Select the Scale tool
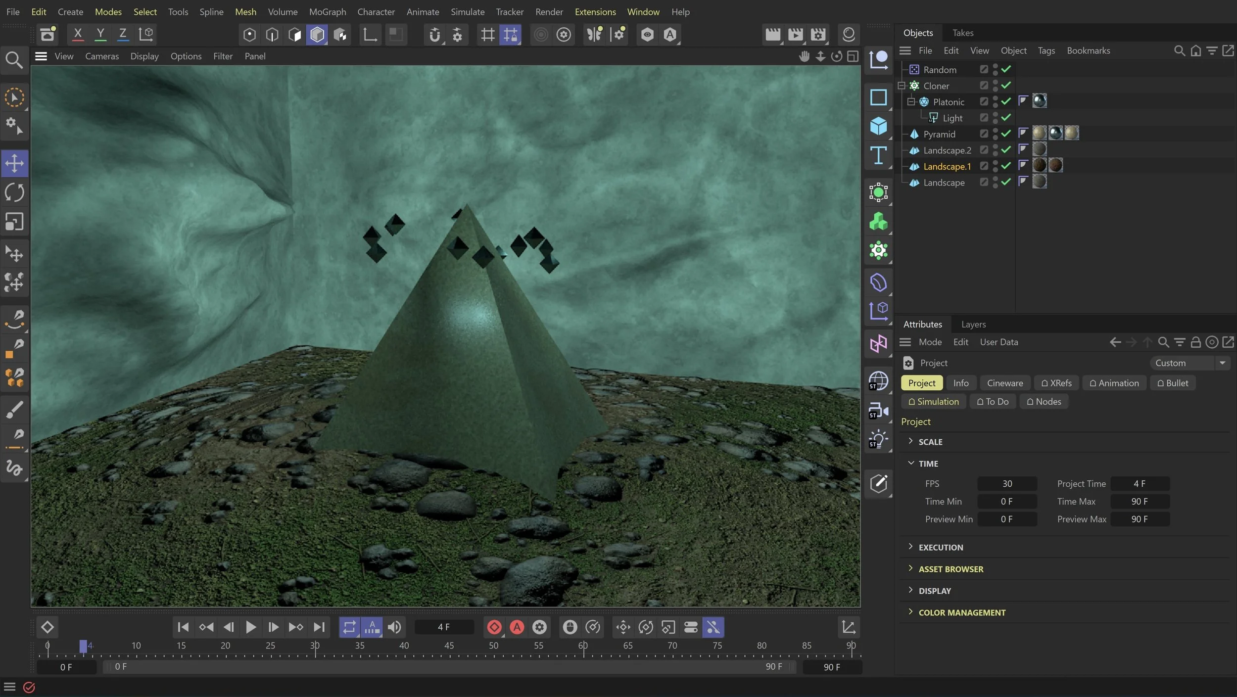 (x=14, y=222)
